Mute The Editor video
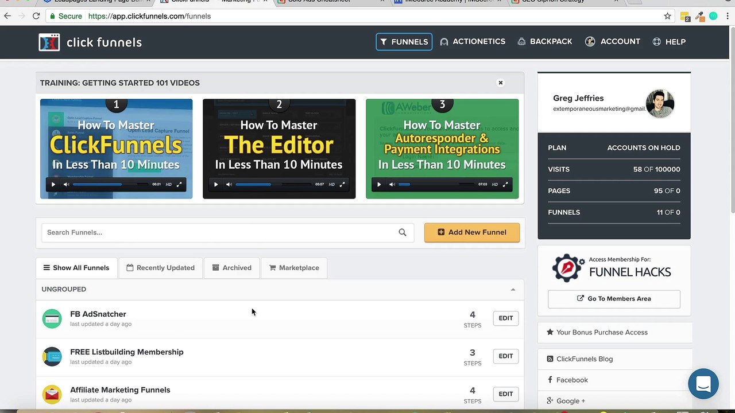Image resolution: width=735 pixels, height=413 pixels. tap(229, 184)
